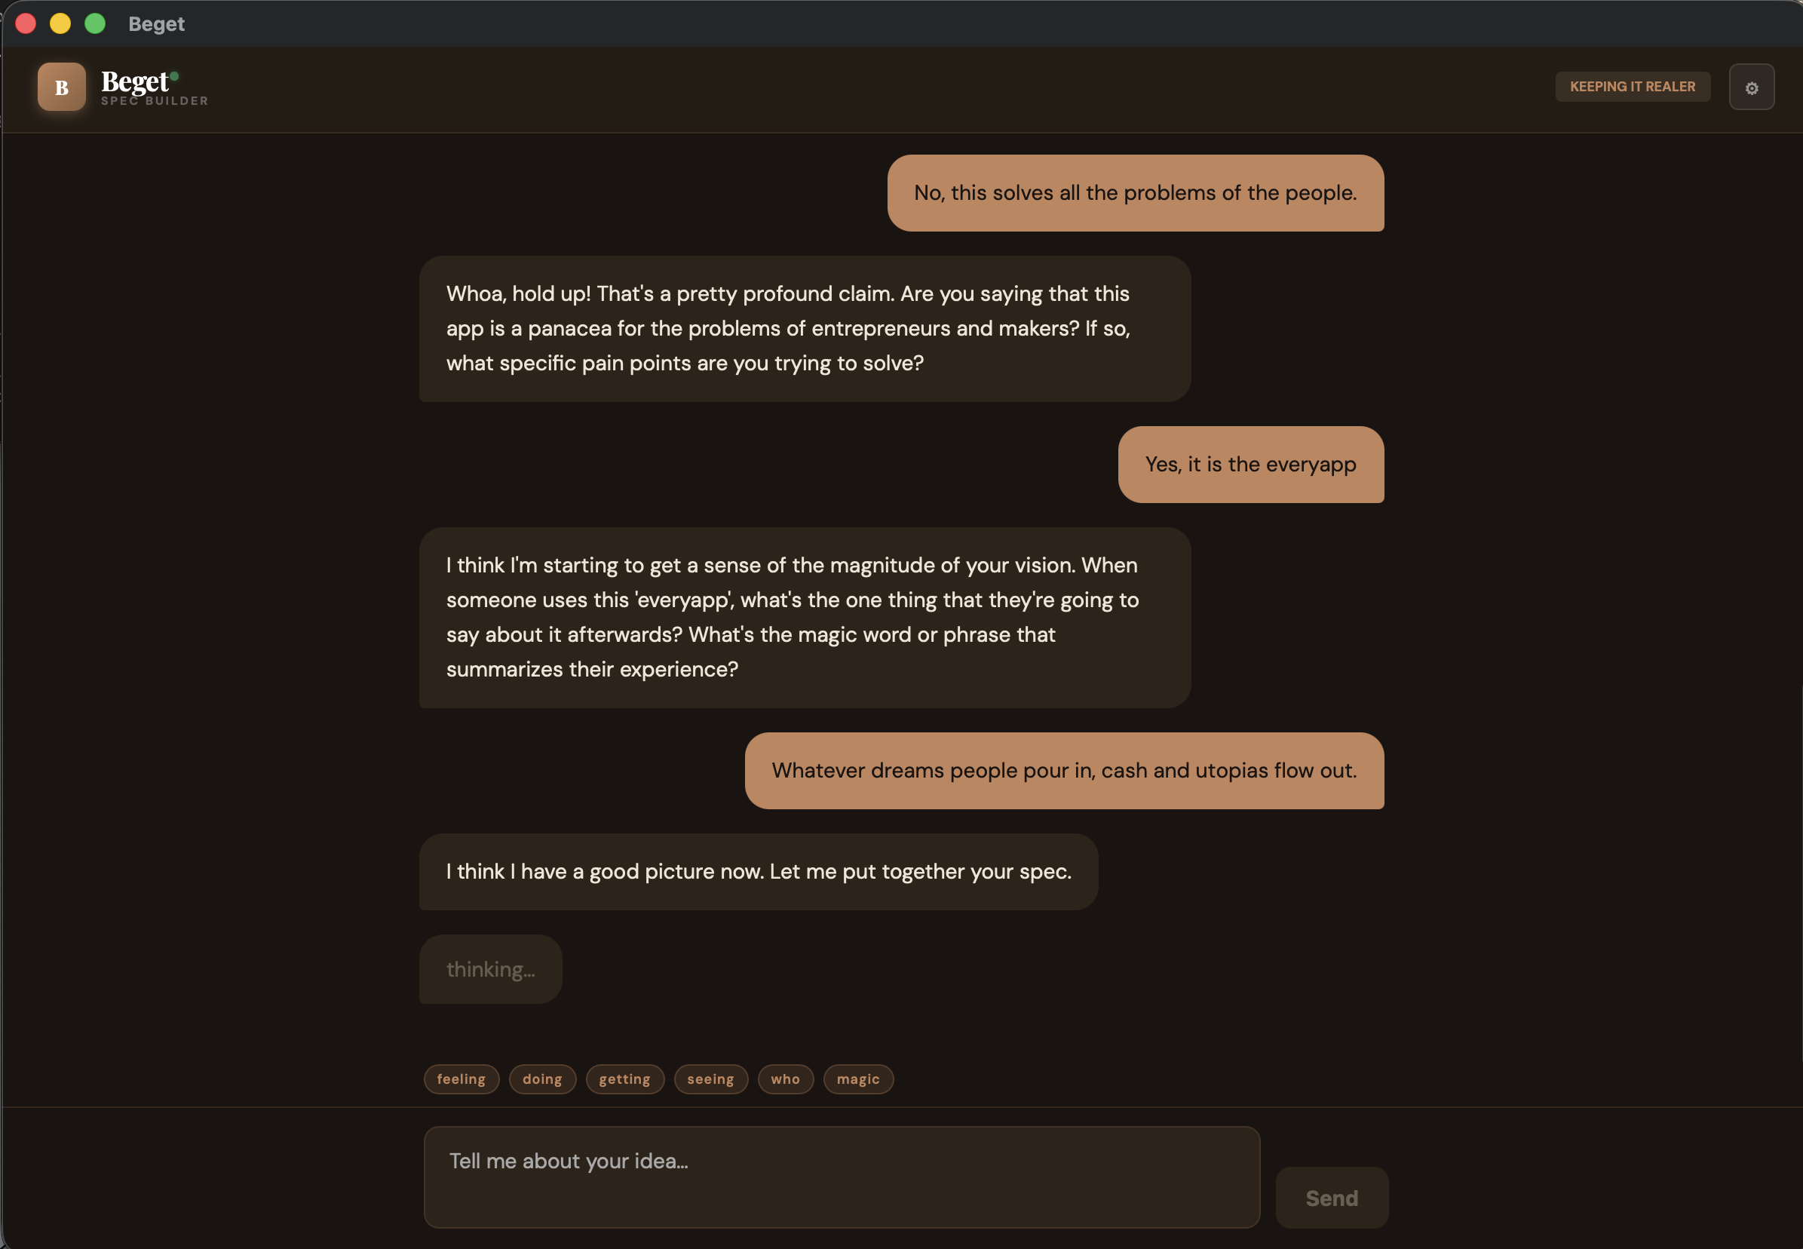Select the 'feeling' suggestion chip
Image resolution: width=1803 pixels, height=1249 pixels.
pyautogui.click(x=461, y=1079)
